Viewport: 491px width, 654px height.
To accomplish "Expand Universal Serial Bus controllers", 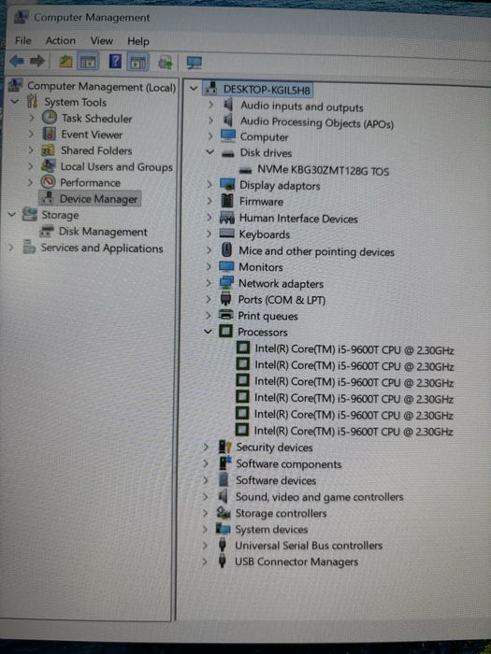I will 205,545.
